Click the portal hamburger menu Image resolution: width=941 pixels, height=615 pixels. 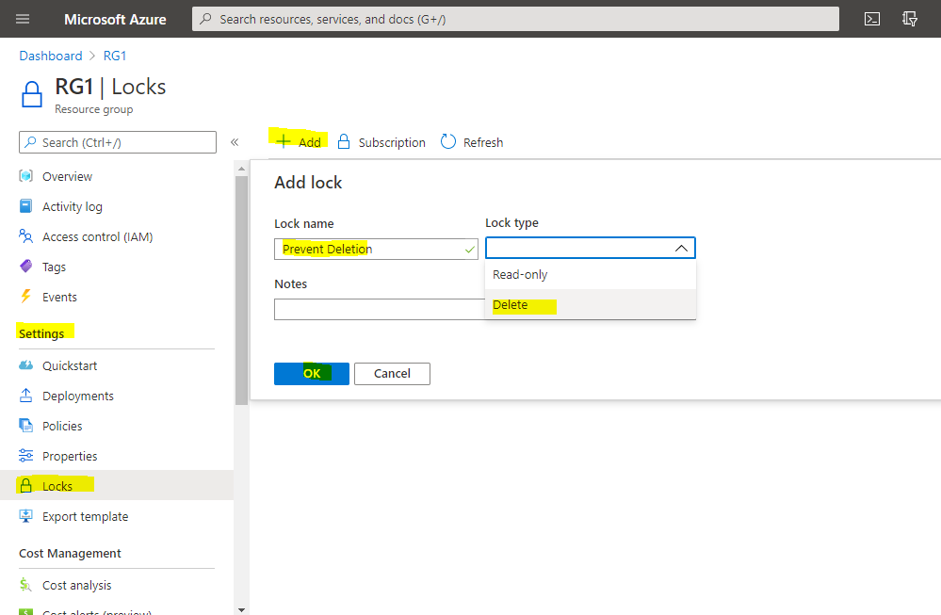pos(21,18)
